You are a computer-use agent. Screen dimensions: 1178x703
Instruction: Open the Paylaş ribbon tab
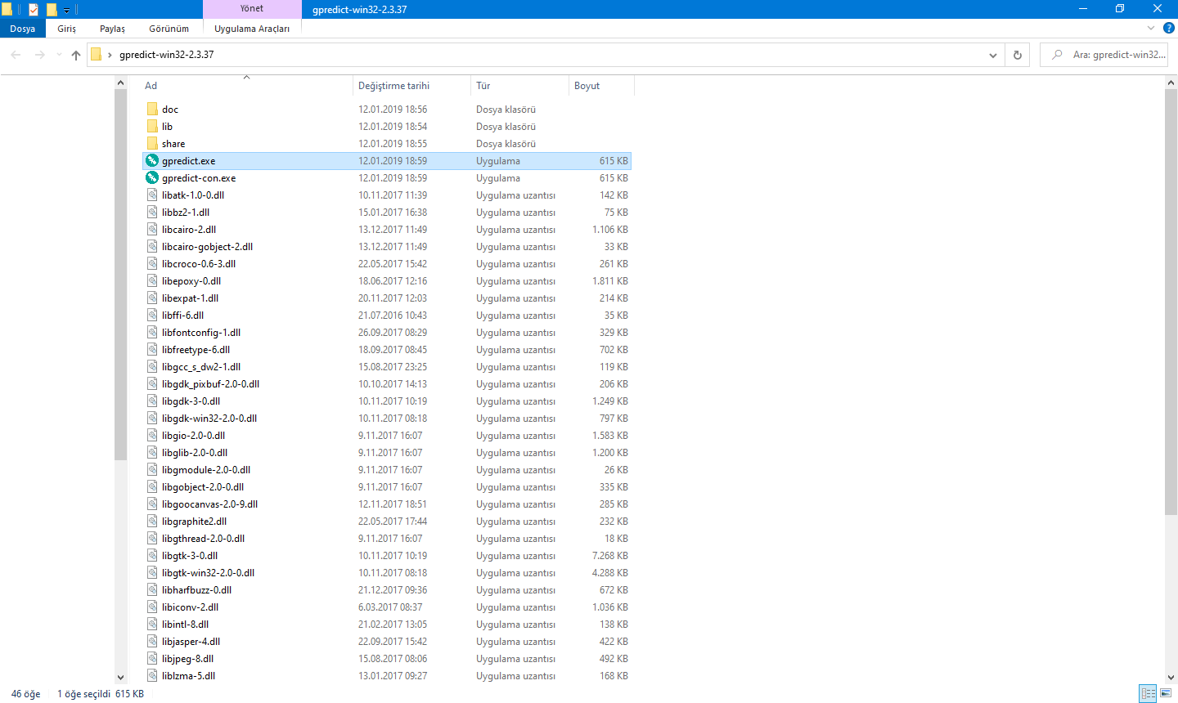pyautogui.click(x=112, y=29)
